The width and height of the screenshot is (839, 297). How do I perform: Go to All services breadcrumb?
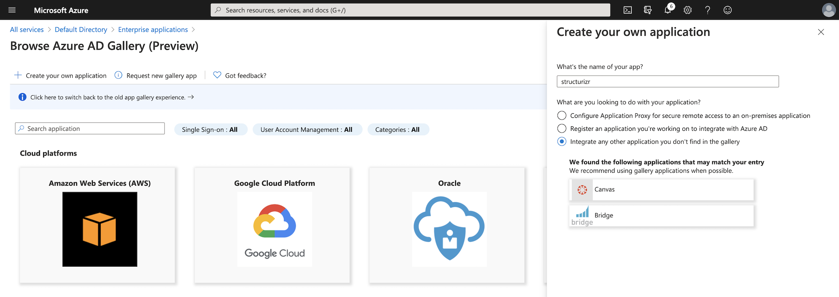pos(27,29)
